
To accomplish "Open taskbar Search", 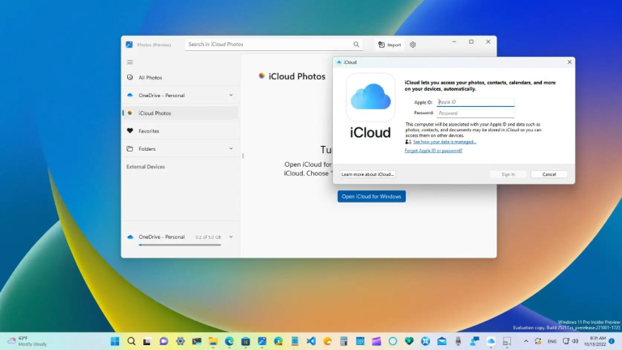I will click(x=131, y=341).
